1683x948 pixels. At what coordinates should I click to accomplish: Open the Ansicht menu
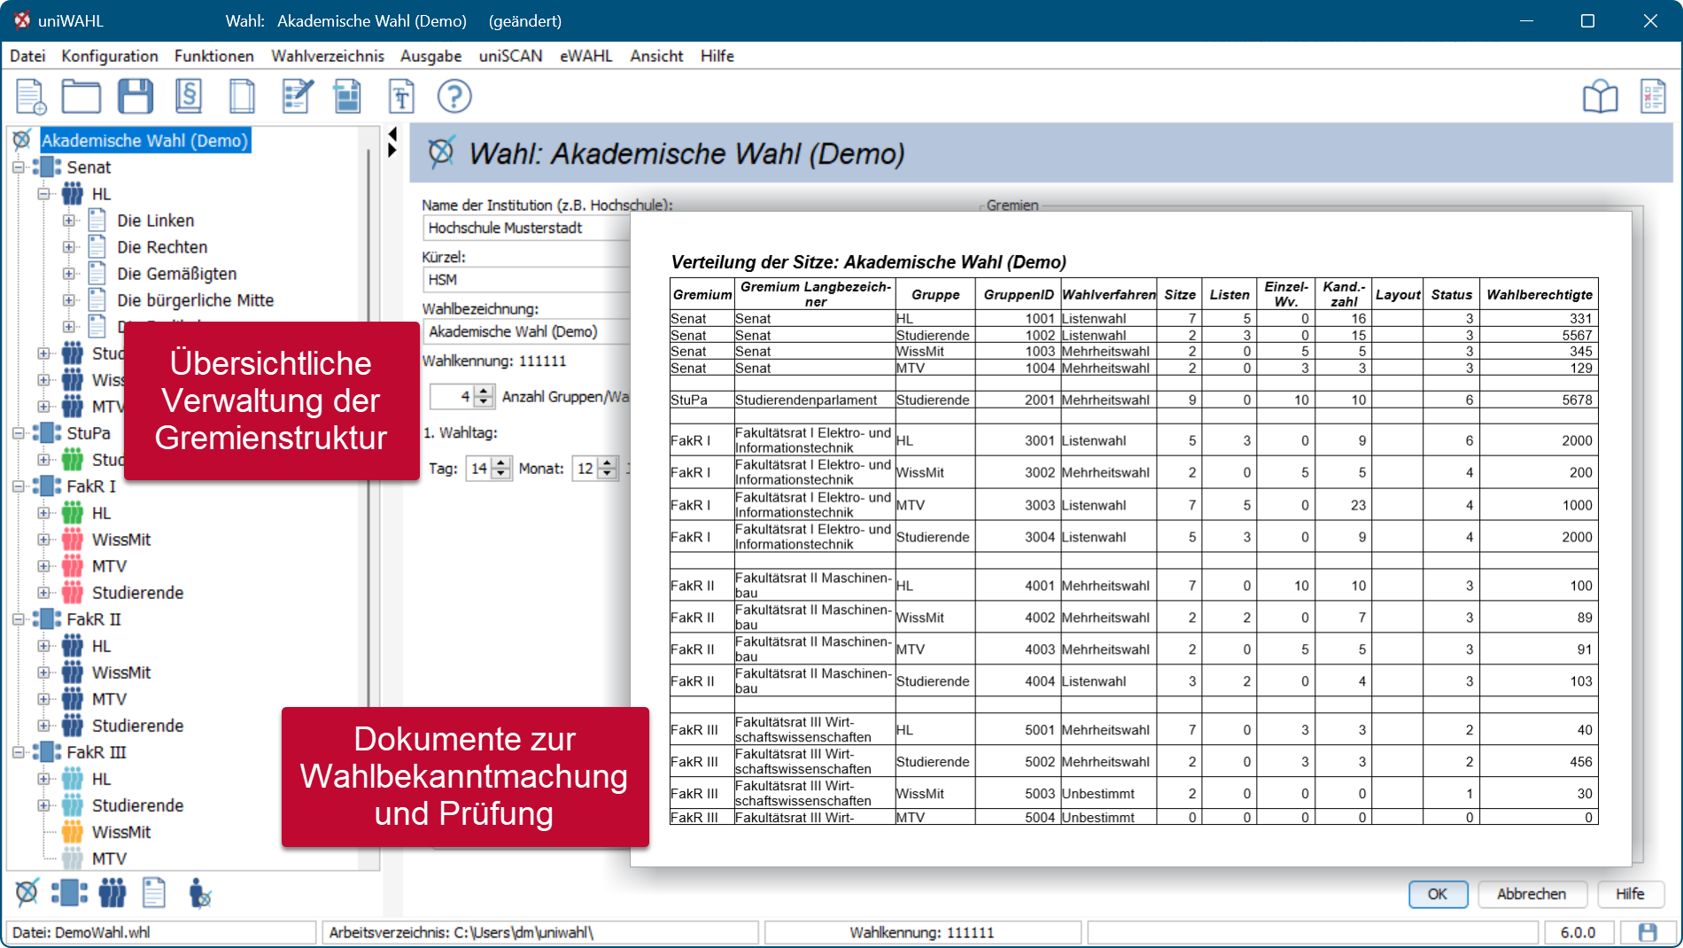pyautogui.click(x=656, y=56)
